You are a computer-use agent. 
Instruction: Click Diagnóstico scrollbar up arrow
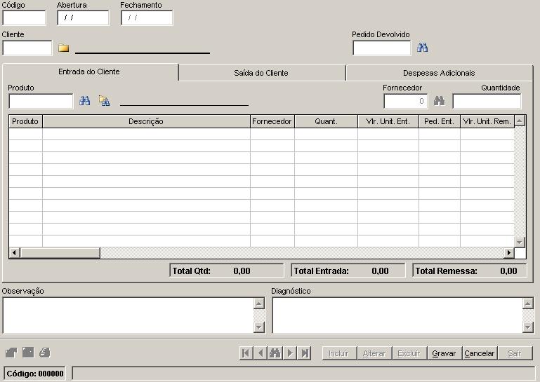tap(528, 303)
